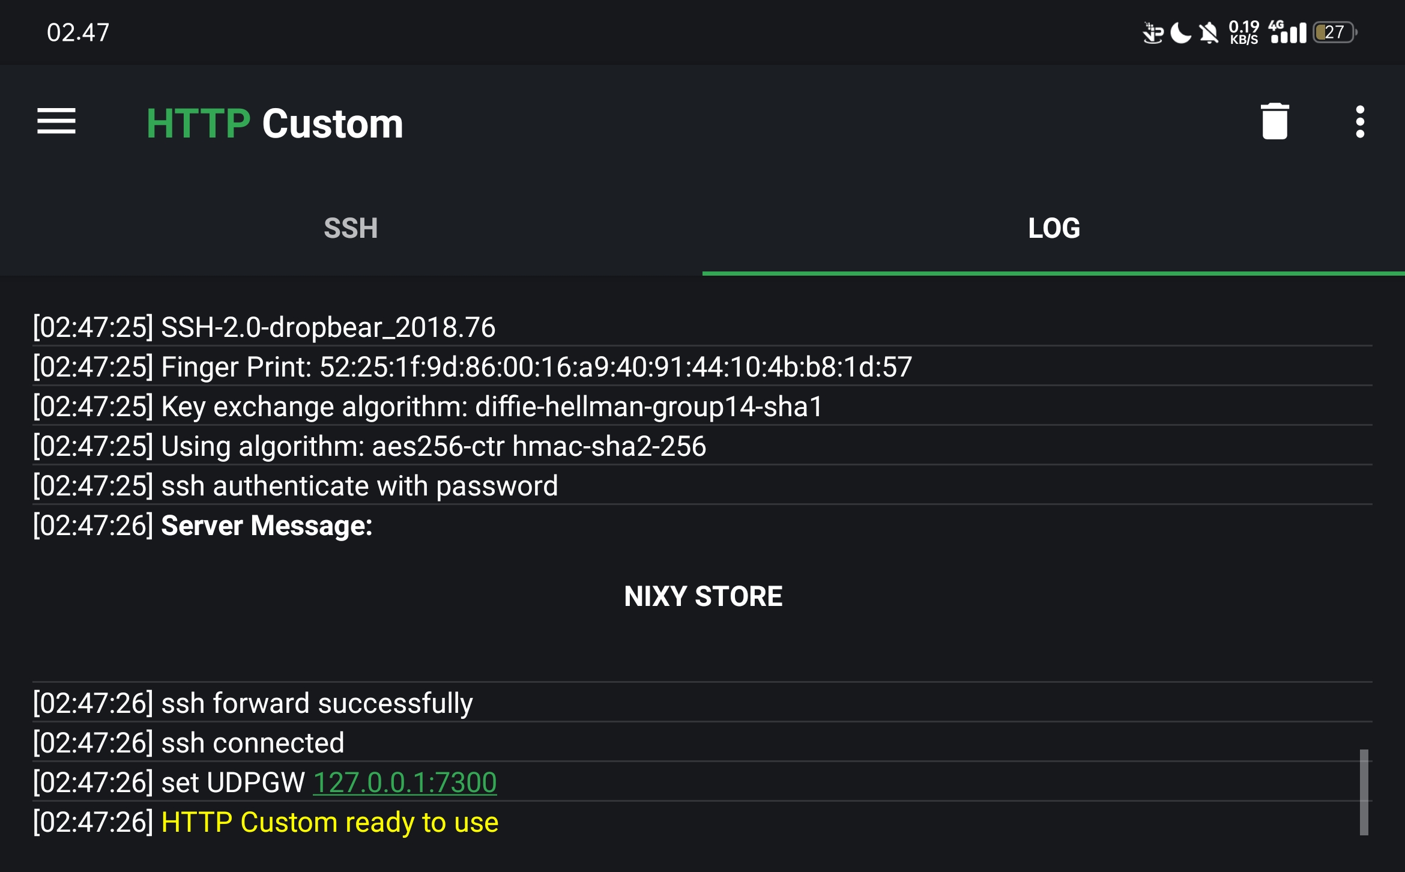Screen dimensions: 1405x872
Task: Open the hamburger navigation menu
Action: tap(56, 122)
